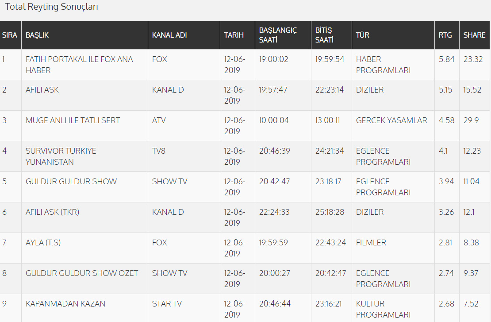Click the AFILI ASK title in row 2
The height and width of the screenshot is (322, 491).
(42, 90)
